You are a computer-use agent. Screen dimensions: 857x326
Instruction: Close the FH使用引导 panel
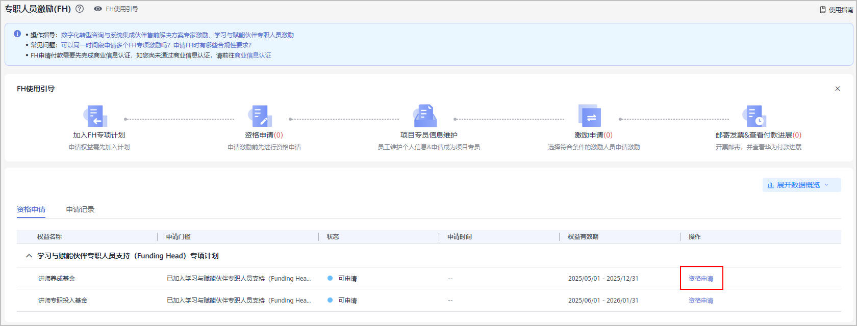(x=837, y=89)
